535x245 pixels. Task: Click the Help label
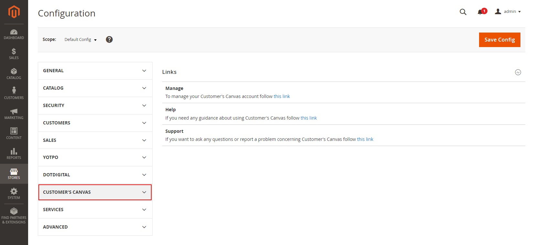click(171, 110)
